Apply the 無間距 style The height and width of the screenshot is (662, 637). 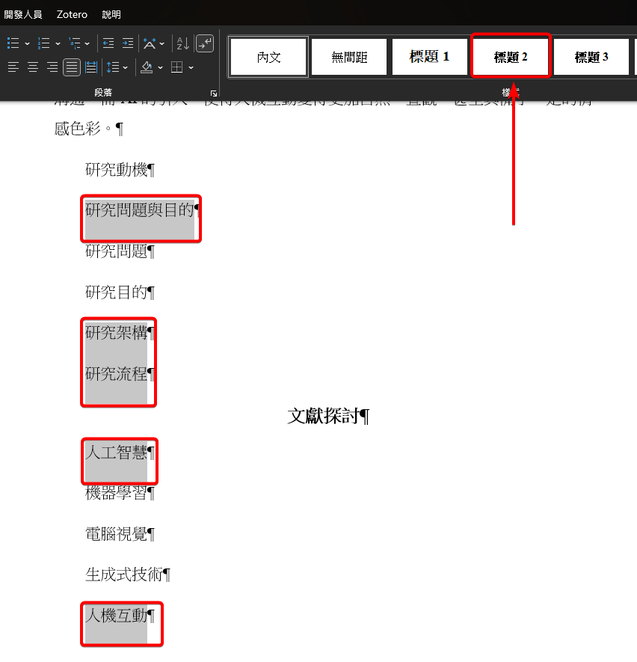[349, 57]
